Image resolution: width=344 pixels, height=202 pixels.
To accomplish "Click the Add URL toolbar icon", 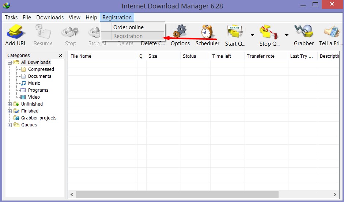I will pyautogui.click(x=16, y=31).
